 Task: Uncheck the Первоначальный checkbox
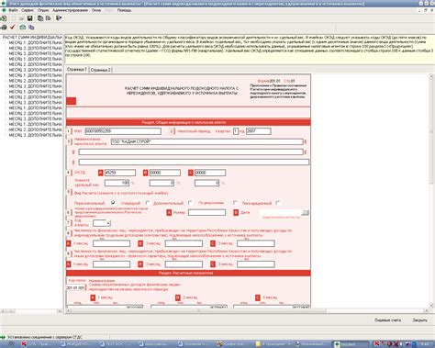click(x=113, y=203)
